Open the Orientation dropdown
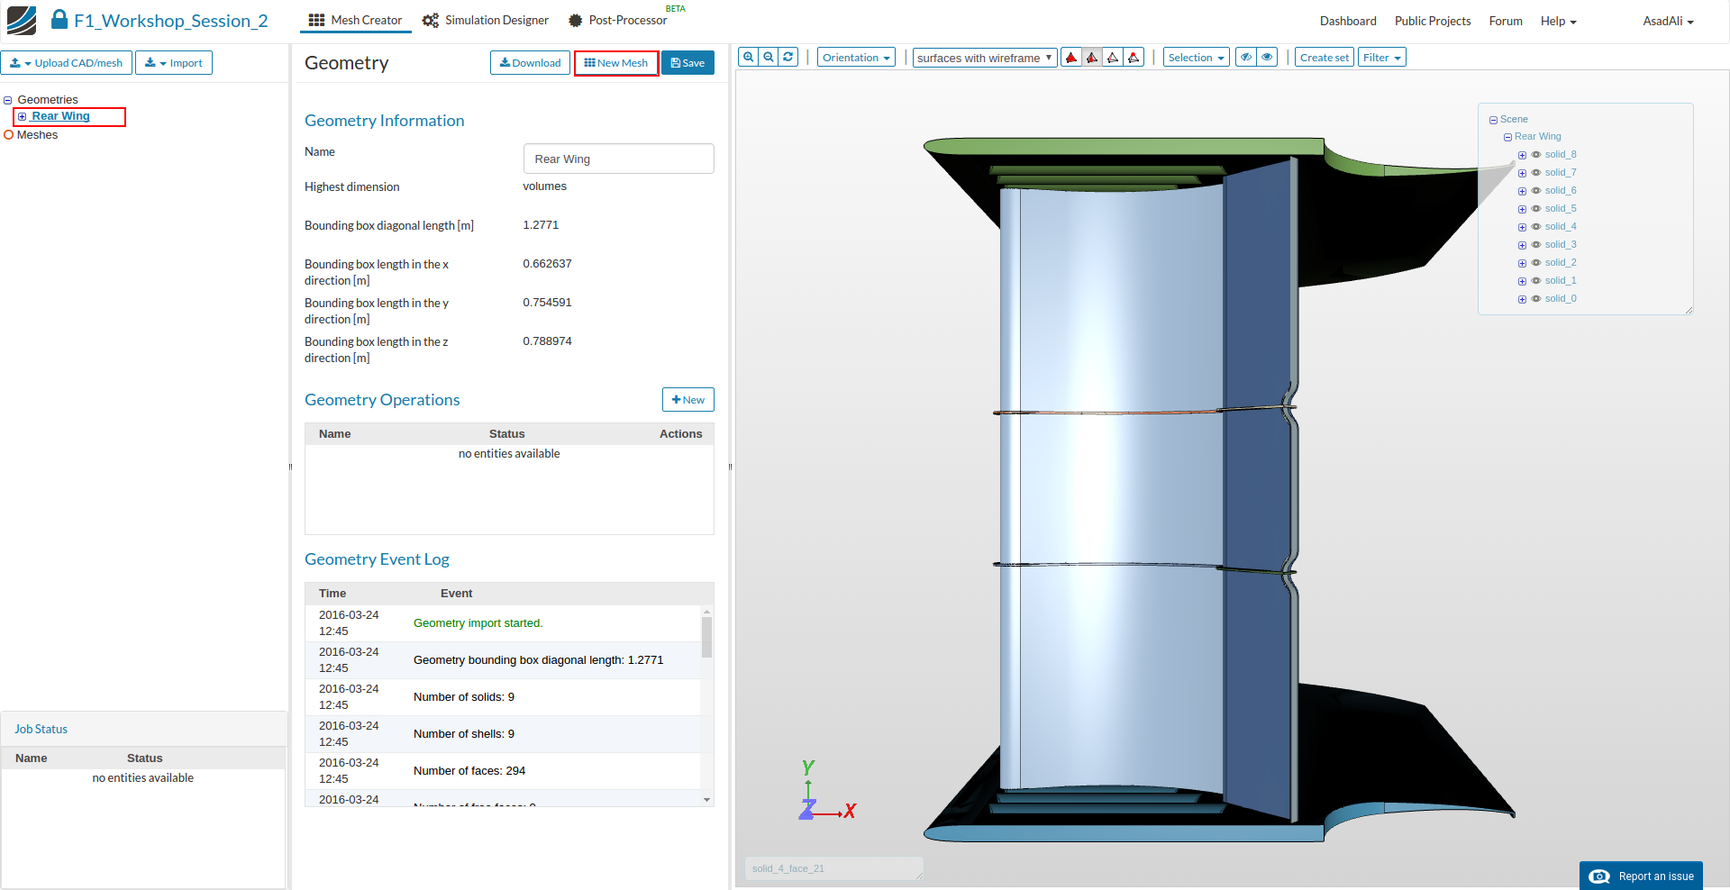Image resolution: width=1730 pixels, height=890 pixels. coord(856,58)
